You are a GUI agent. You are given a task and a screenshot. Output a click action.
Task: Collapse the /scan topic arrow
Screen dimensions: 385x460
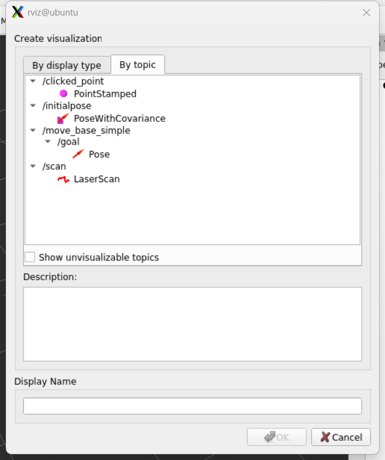(33, 167)
